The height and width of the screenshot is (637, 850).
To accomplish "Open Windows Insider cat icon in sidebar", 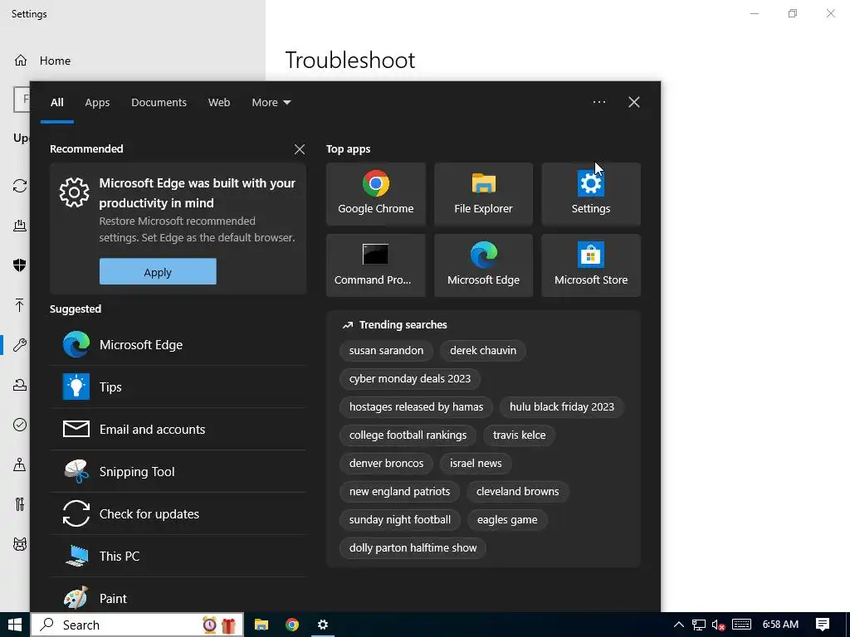I will coord(20,544).
